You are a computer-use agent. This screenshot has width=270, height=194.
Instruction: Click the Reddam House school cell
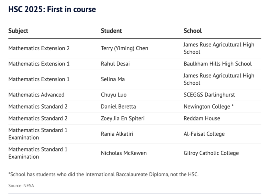[x=202, y=118]
